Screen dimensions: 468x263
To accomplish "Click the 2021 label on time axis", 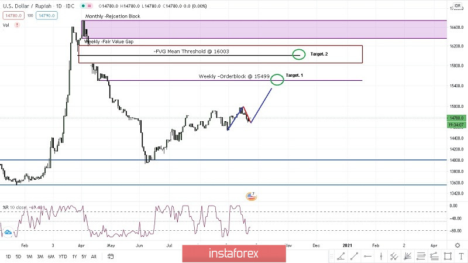I will click(x=347, y=245).
